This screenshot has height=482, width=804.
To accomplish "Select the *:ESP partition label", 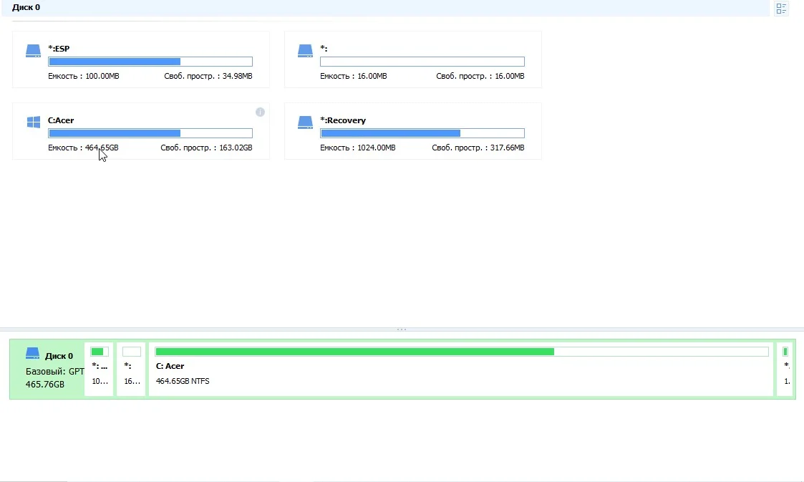I will click(x=59, y=49).
